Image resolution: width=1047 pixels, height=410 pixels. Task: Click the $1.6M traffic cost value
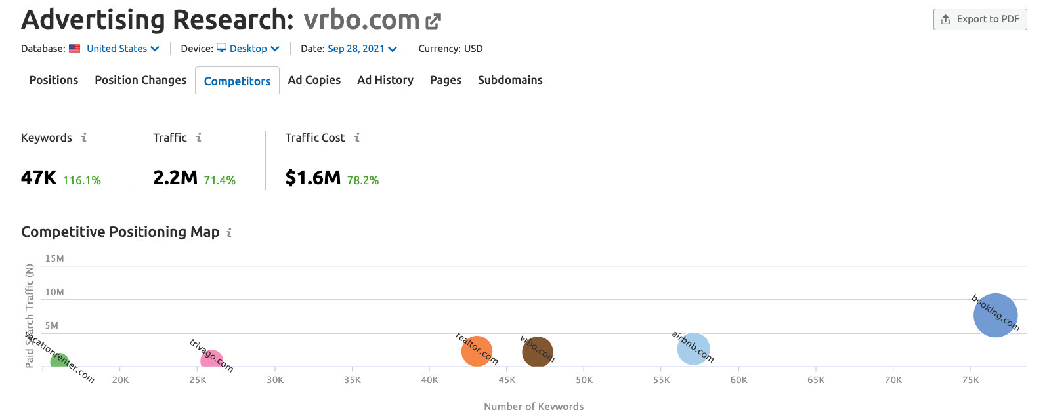pyautogui.click(x=313, y=178)
